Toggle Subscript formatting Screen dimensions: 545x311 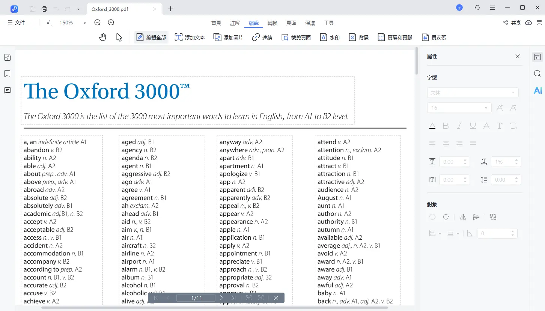pos(513,126)
